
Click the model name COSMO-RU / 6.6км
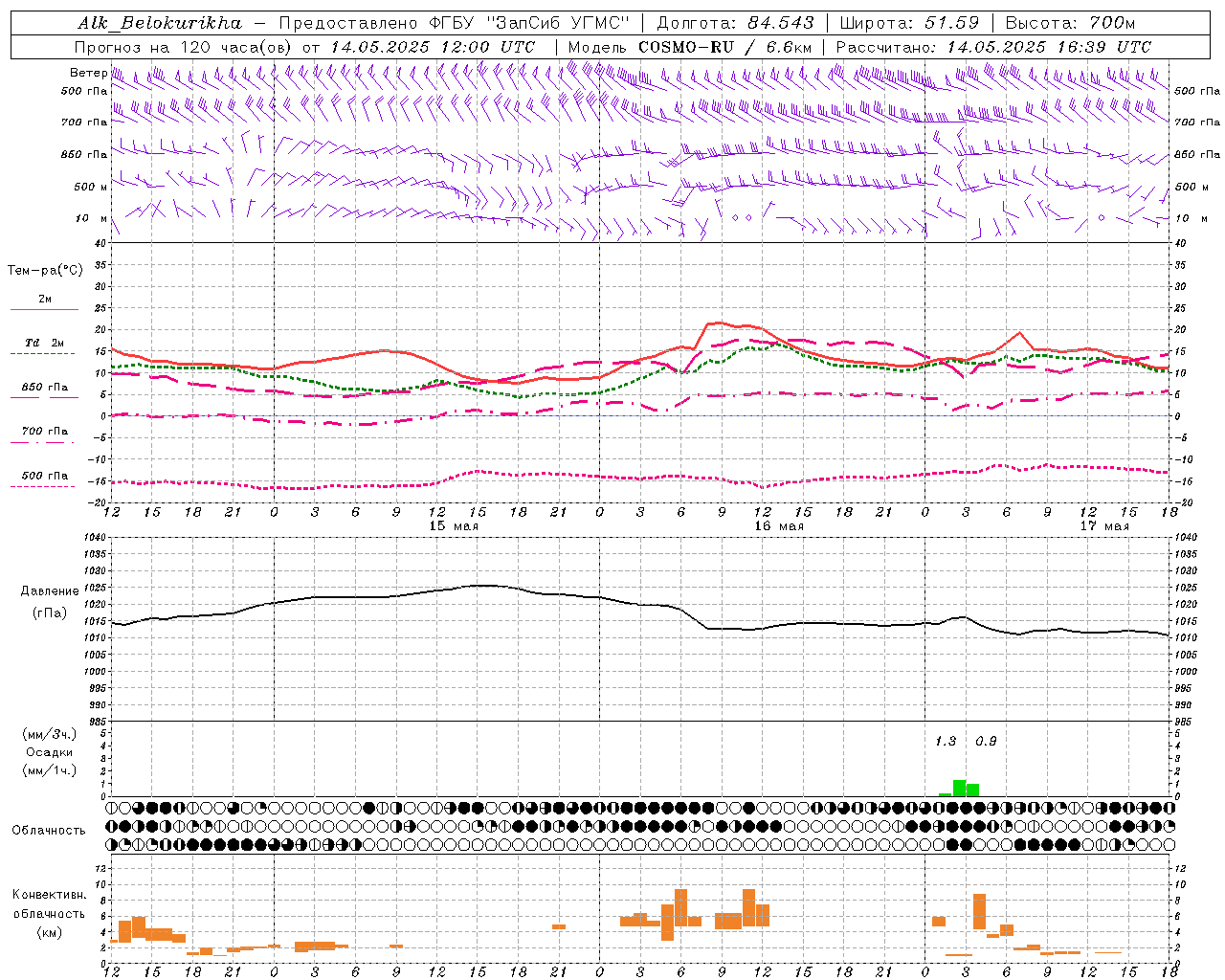pos(725,47)
